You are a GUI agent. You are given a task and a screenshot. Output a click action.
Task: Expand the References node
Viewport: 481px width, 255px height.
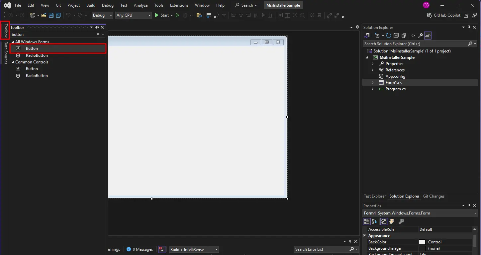(x=372, y=70)
